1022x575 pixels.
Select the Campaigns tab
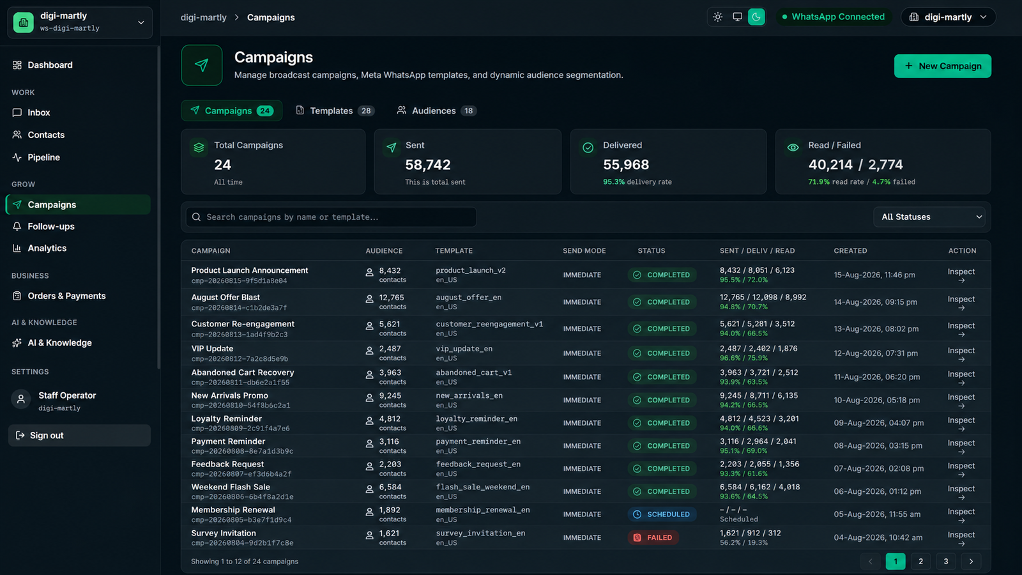[232, 111]
